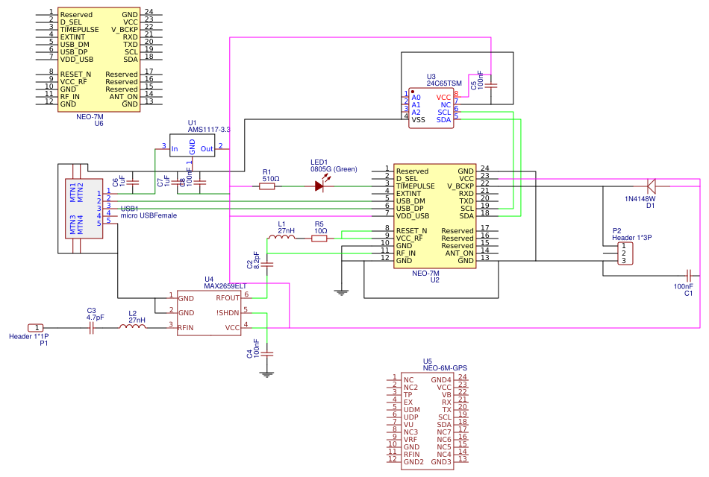Image resolution: width=709 pixels, height=477 pixels.
Task: Select the D1 1N4148W diode symbol
Action: tap(650, 186)
